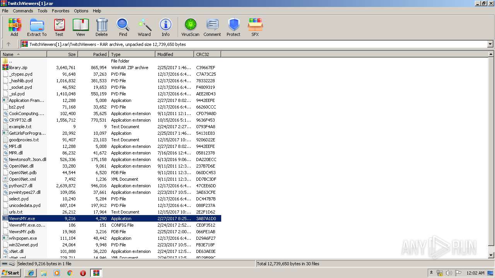495x278 pixels.
Task: Click the Extract To toolbar icon
Action: tap(37, 27)
